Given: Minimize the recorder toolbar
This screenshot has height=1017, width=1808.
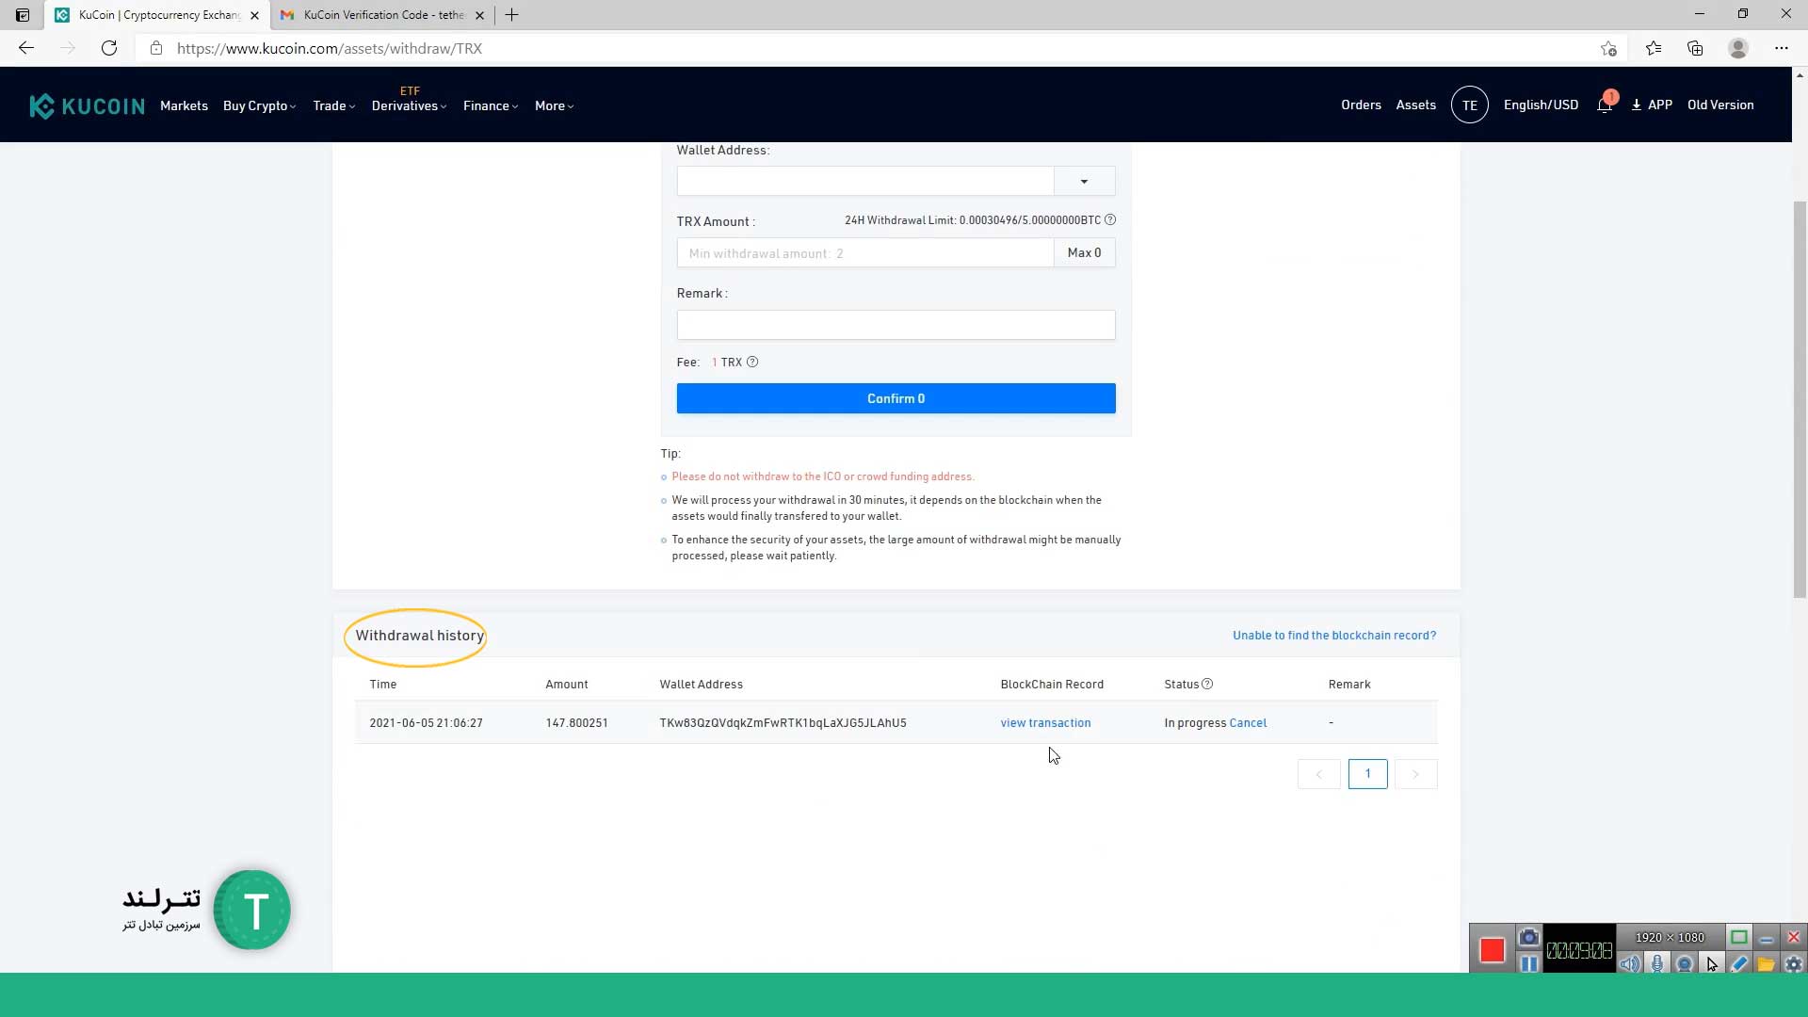Looking at the screenshot, I should [1767, 938].
